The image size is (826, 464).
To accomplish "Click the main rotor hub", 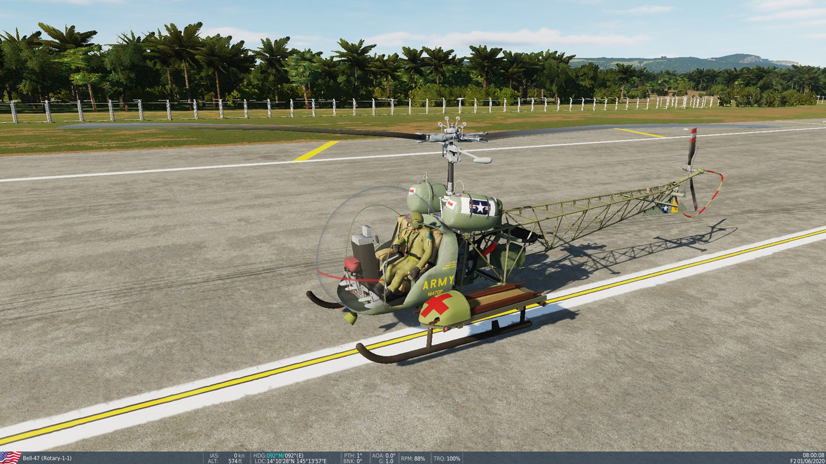I will point(452,137).
